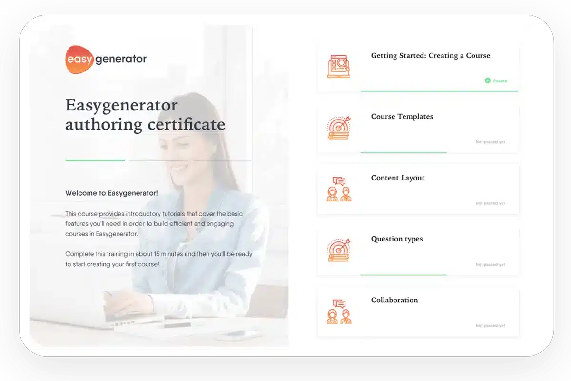Screen dimensions: 571x381
Task: Click the Question types progress bar
Action: point(404,275)
